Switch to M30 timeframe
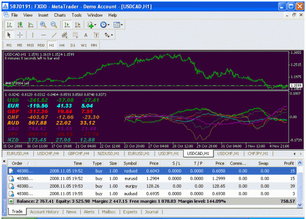 [x=41, y=46]
